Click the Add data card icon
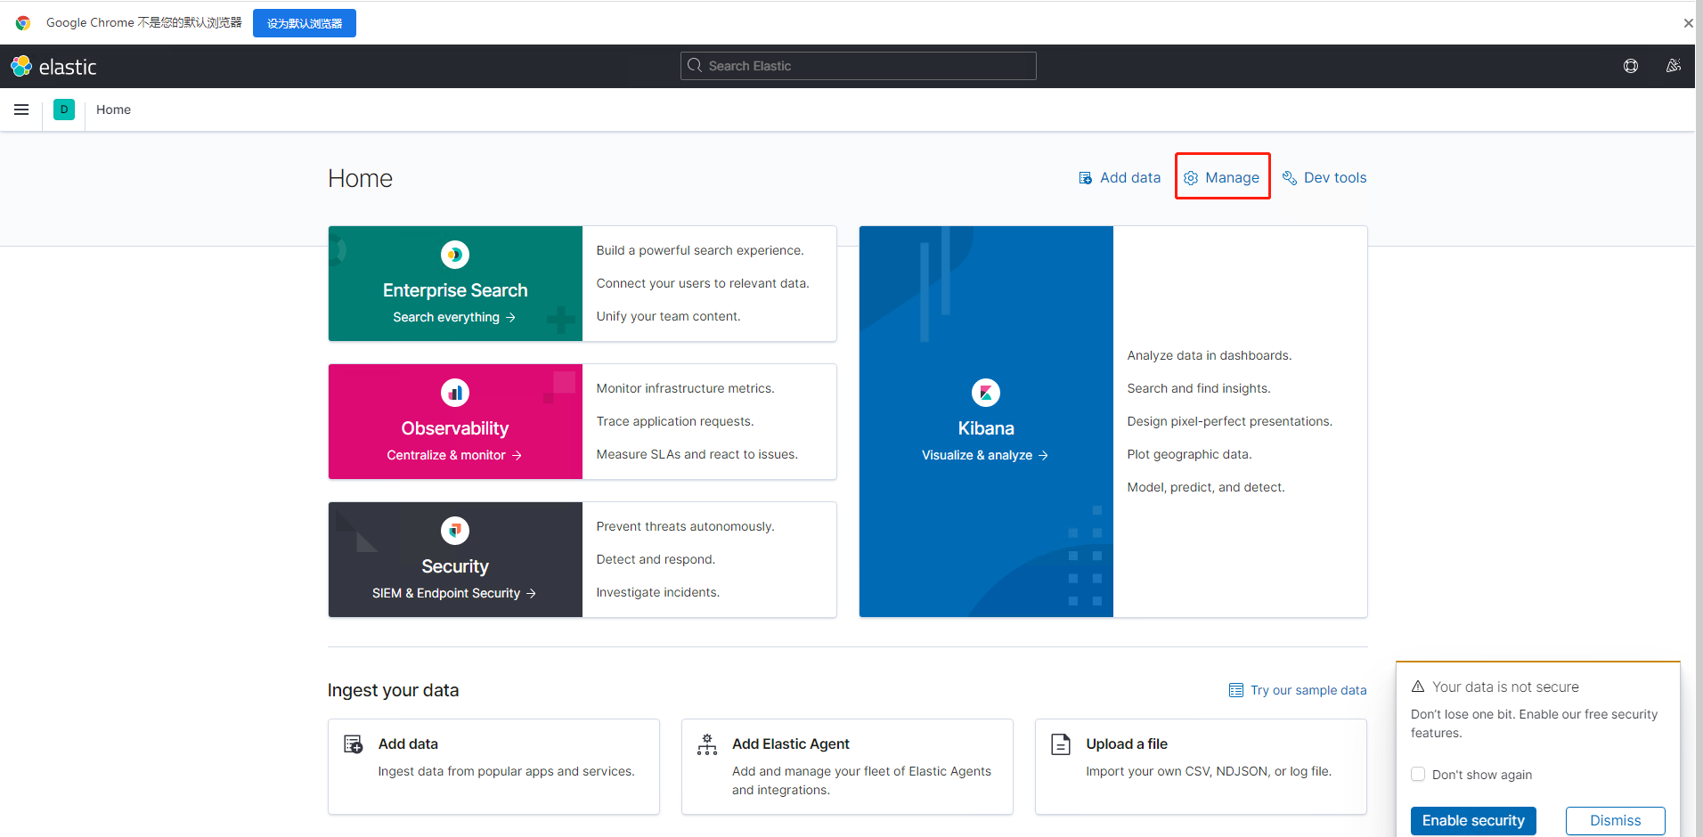Image resolution: width=1703 pixels, height=837 pixels. tap(354, 744)
